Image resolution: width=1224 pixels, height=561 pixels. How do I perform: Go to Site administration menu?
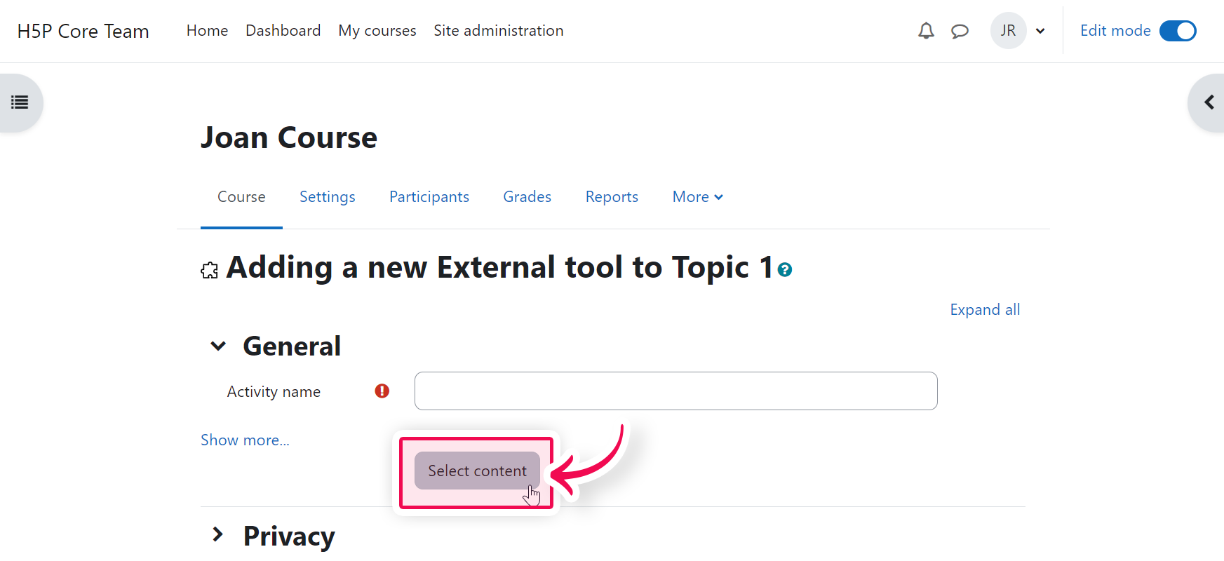pos(498,31)
